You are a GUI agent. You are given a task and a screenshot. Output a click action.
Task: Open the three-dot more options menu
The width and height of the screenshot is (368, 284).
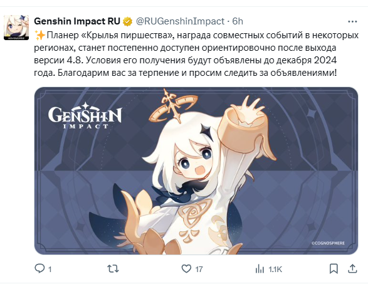tap(352, 21)
